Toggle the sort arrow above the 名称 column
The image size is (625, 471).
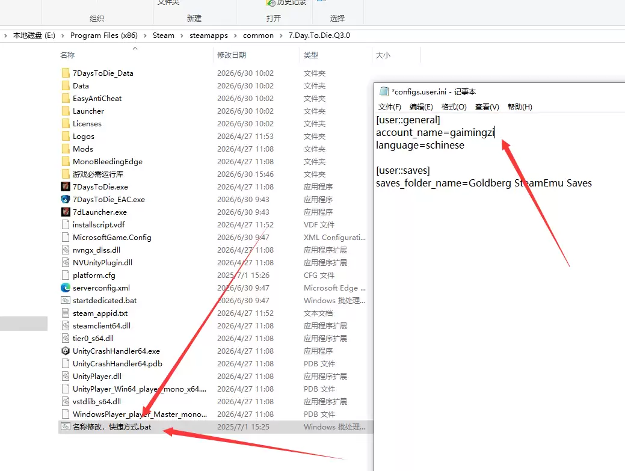click(x=135, y=48)
